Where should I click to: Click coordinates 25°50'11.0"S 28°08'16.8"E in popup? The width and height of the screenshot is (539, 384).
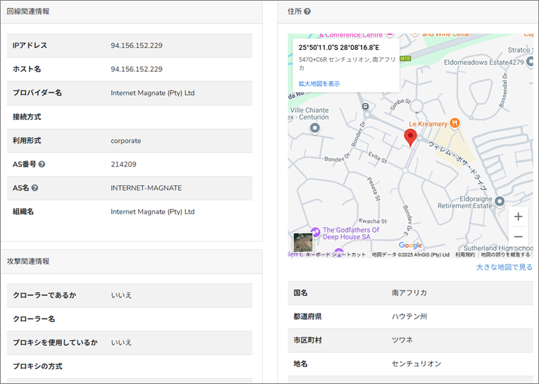tap(339, 48)
